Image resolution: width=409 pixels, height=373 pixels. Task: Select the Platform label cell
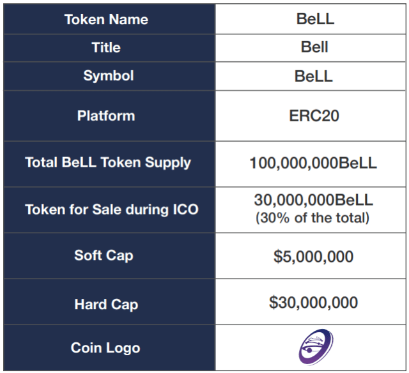coord(109,116)
